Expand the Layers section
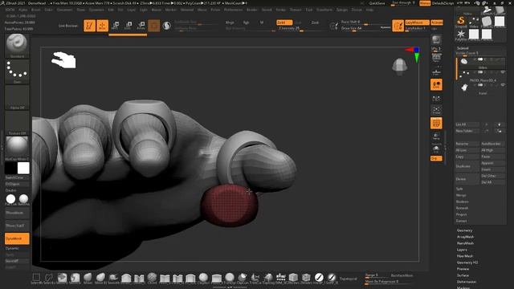Viewport: 514px width, 289px height. (462, 250)
